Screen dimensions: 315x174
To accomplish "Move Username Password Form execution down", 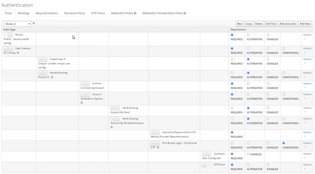I will (157, 132).
